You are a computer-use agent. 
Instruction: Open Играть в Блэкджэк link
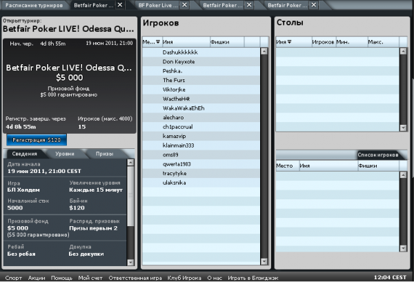click(x=253, y=278)
